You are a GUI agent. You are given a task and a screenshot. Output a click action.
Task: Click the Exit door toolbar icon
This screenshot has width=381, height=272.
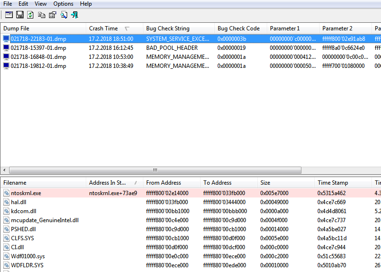(74, 15)
